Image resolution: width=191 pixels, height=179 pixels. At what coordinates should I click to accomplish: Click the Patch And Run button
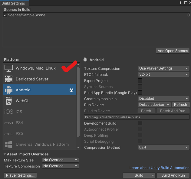173,111
